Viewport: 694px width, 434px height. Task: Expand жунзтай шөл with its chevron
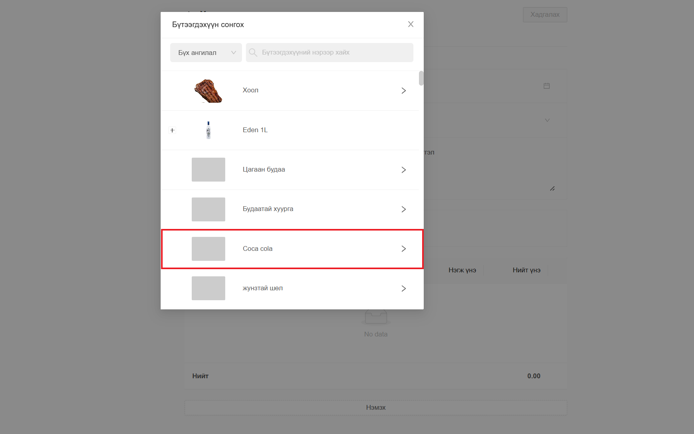click(x=403, y=288)
